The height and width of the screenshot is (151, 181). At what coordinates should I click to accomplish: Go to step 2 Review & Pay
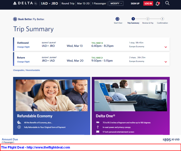[x=148, y=19]
